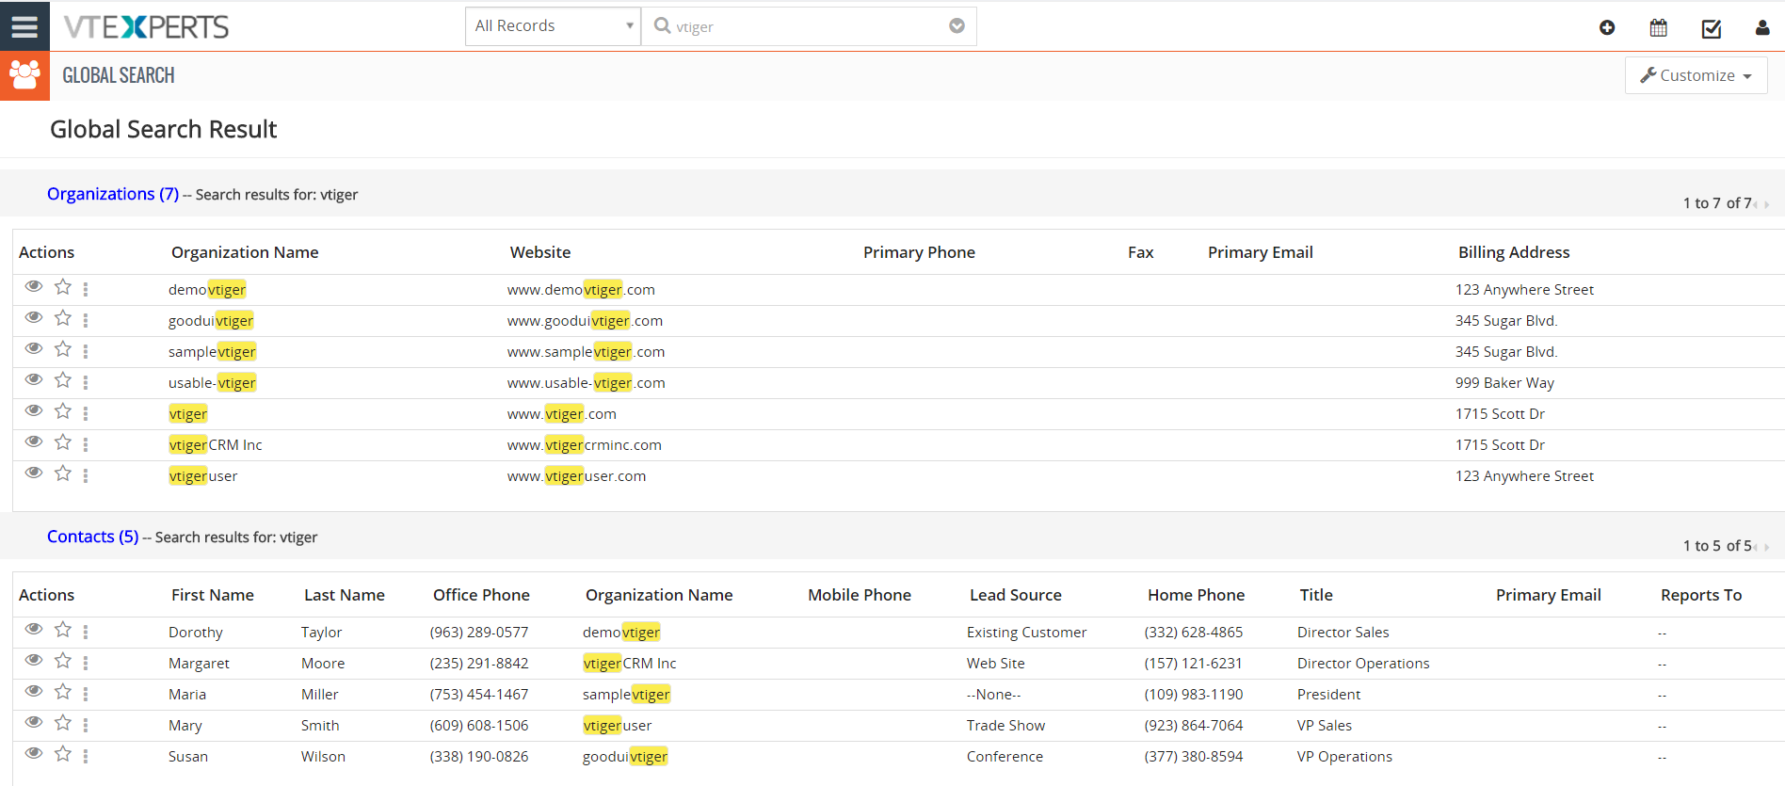Star the vtigeruser organization
This screenshot has height=786, width=1785.
click(x=63, y=473)
